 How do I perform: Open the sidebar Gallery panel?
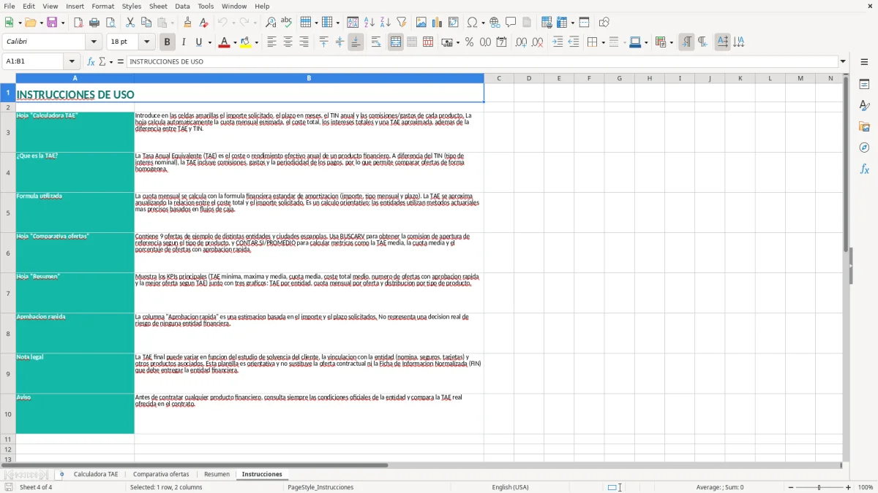point(864,126)
